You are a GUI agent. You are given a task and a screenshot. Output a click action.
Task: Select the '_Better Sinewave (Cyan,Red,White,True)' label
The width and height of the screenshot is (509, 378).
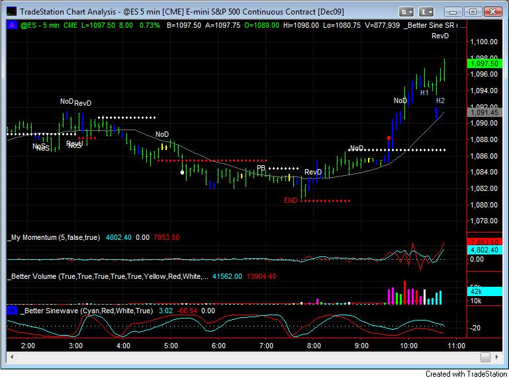pos(87,311)
